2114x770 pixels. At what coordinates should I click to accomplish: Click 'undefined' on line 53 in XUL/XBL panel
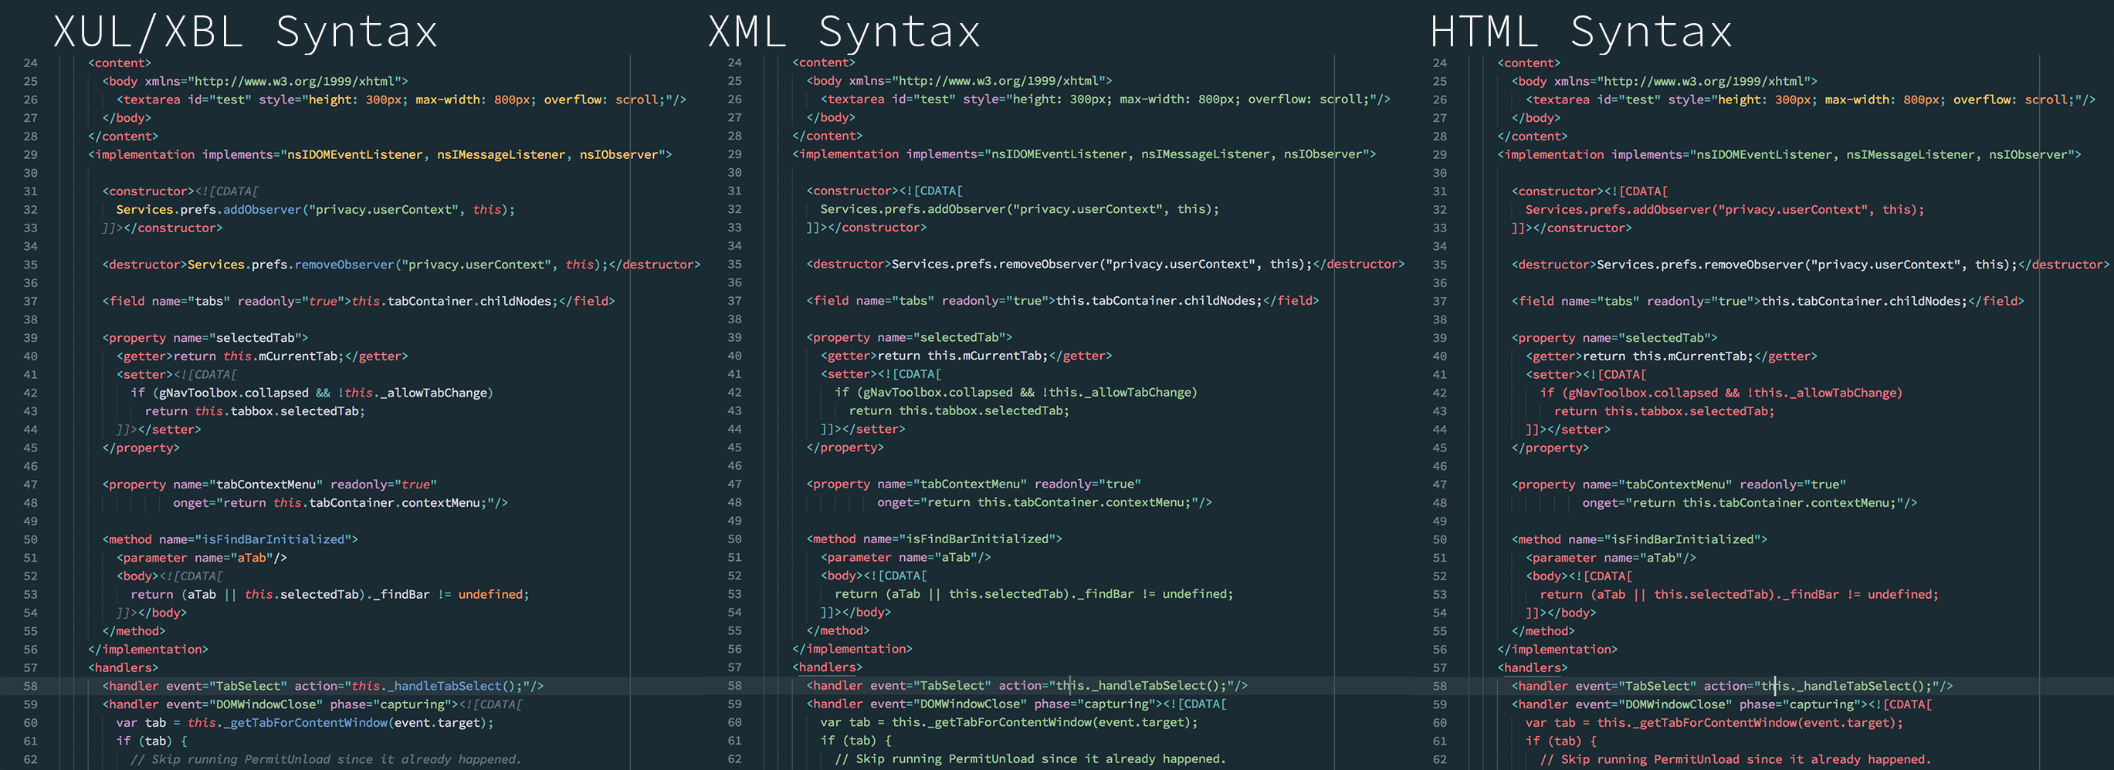point(491,595)
